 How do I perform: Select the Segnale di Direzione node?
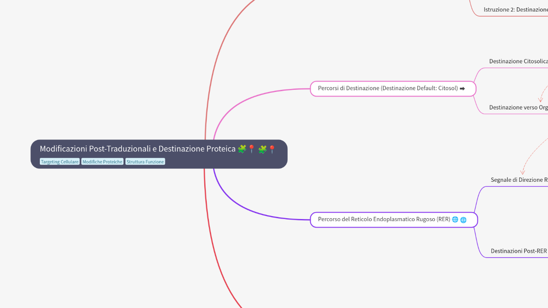pyautogui.click(x=519, y=180)
